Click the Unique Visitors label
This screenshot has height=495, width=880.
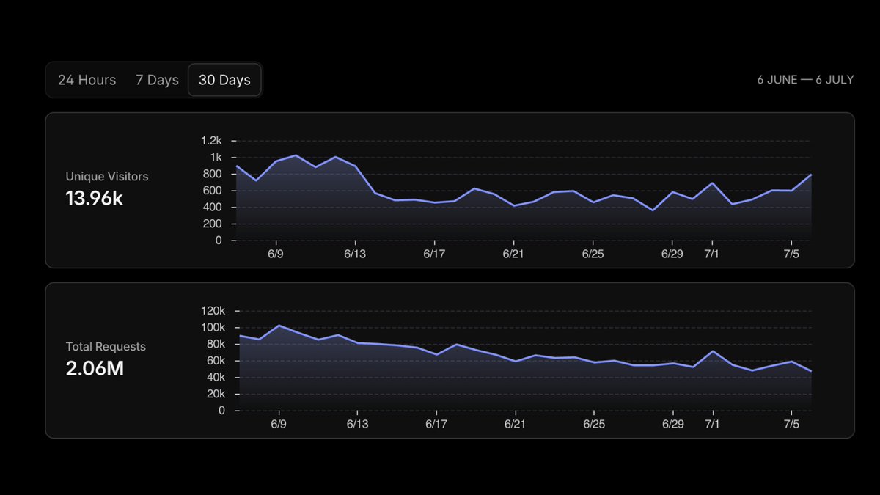pyautogui.click(x=107, y=177)
